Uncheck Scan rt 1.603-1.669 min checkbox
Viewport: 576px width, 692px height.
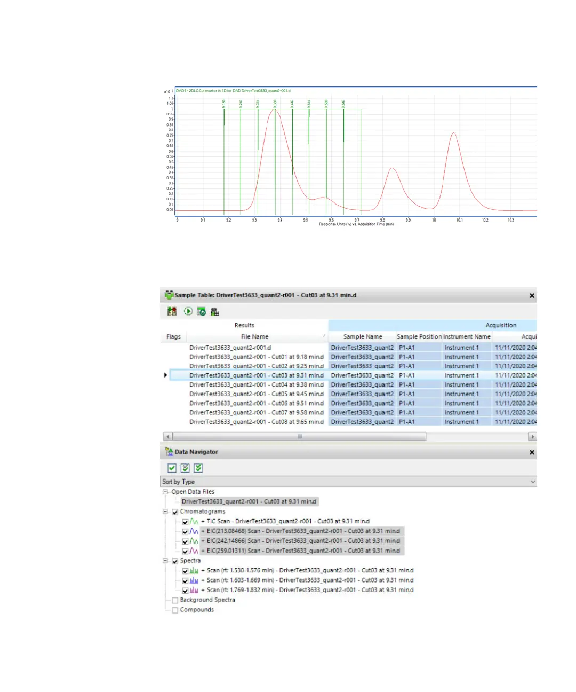[x=185, y=581]
